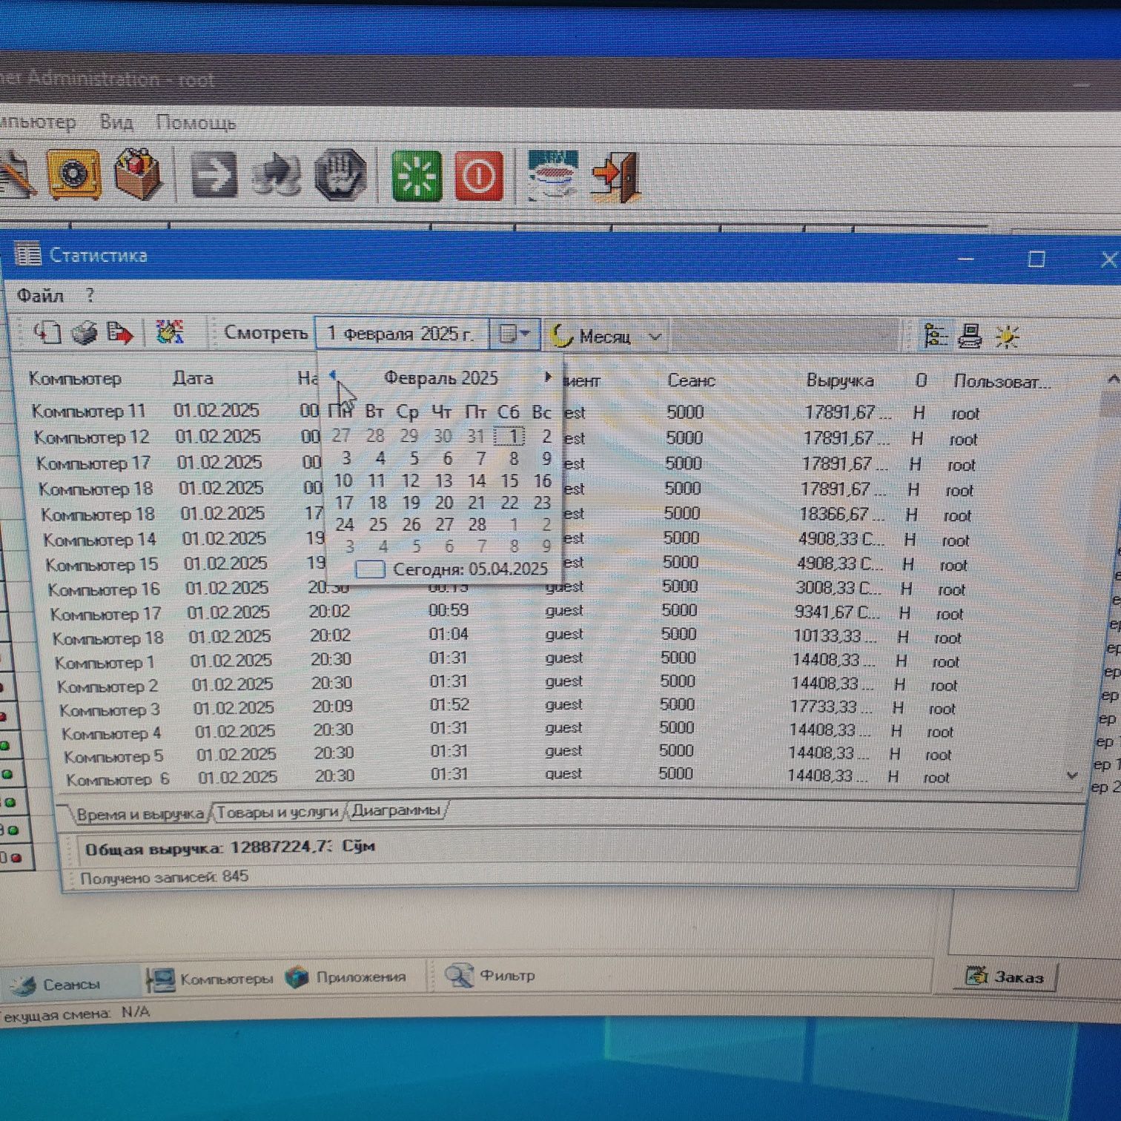Switch to Диаграммы tab

[396, 810]
